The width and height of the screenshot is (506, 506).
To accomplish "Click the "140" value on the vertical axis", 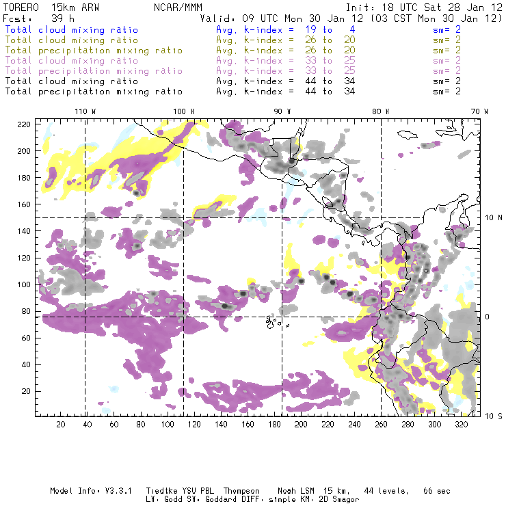I will coord(24,231).
